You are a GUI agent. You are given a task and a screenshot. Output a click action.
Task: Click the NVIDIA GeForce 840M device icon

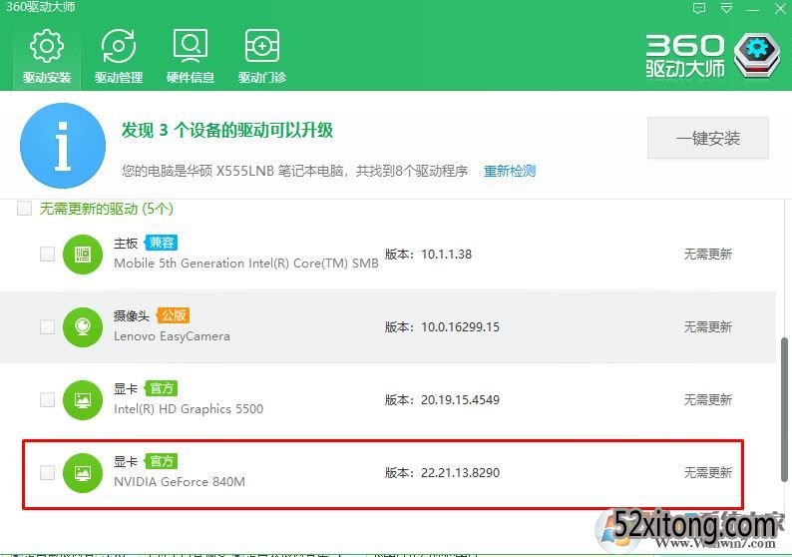coord(83,472)
